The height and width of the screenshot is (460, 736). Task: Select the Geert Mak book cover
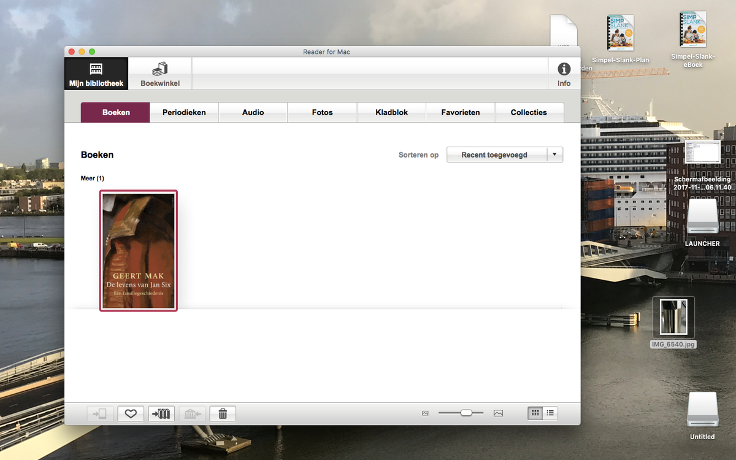click(x=139, y=251)
